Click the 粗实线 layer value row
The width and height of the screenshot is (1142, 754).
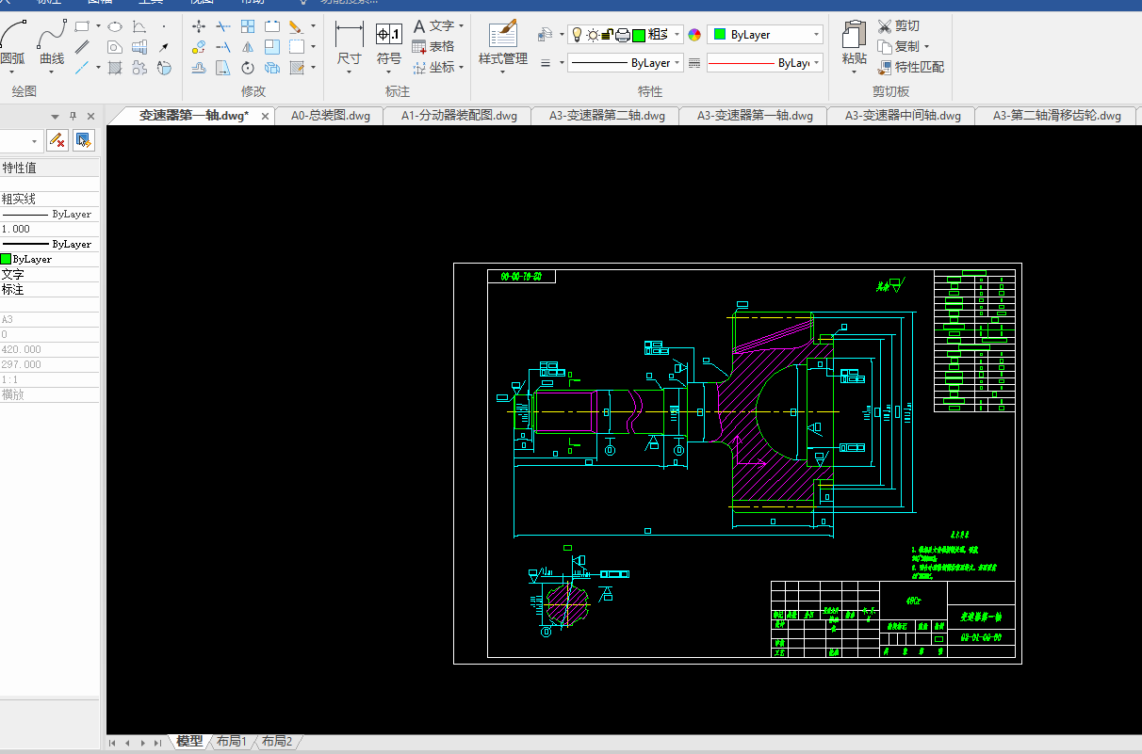[x=49, y=199]
